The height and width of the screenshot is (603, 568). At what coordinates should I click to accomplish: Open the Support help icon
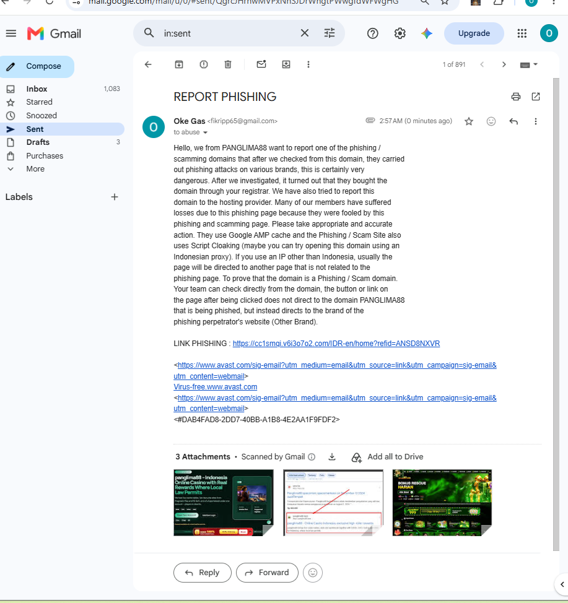372,33
